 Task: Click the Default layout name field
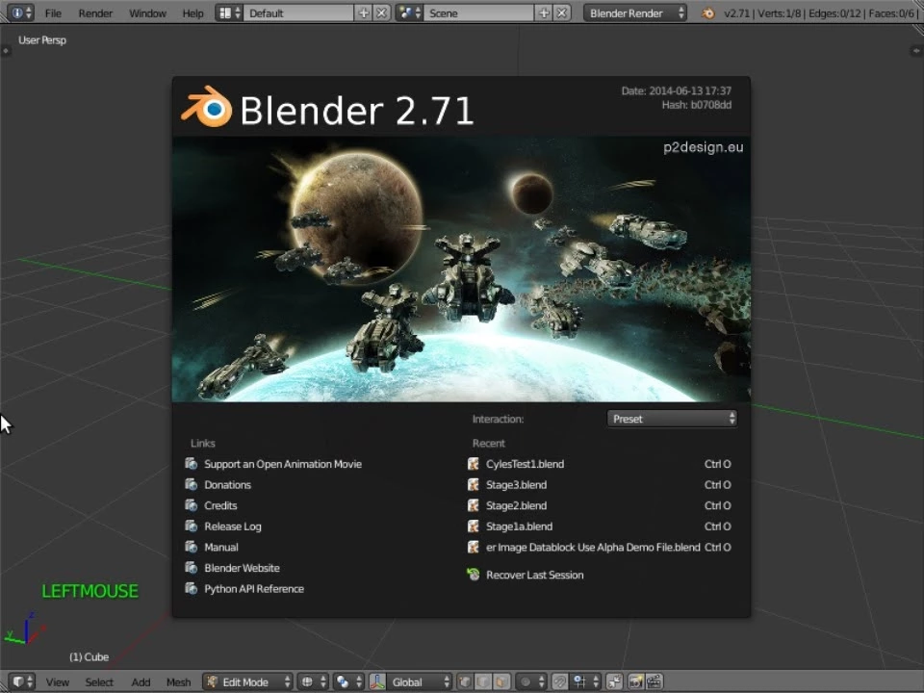pyautogui.click(x=298, y=13)
